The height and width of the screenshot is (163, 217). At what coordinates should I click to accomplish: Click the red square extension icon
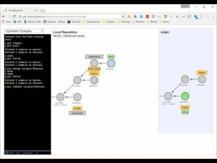[147, 17]
